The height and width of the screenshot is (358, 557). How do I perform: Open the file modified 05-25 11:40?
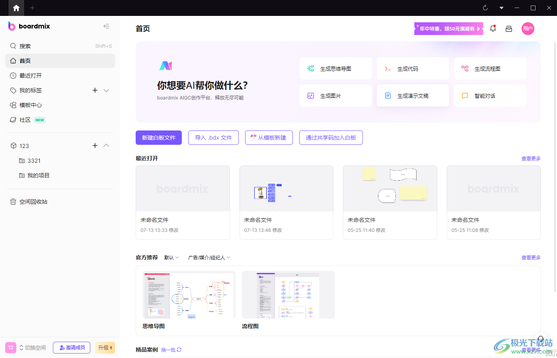click(x=390, y=202)
